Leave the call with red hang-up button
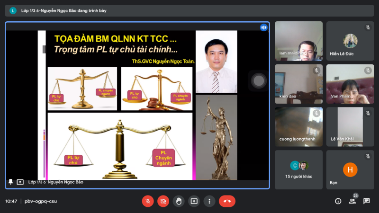Viewport: 379px width, 213px height. coord(227,201)
